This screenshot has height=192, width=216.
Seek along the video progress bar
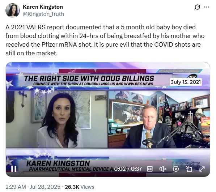(108, 158)
